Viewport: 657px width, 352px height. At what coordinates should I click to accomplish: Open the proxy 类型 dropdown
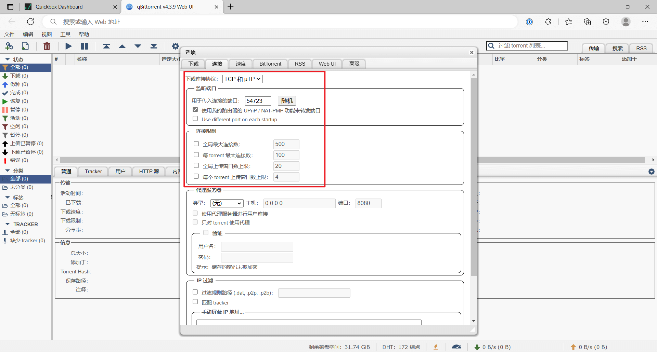pos(227,203)
